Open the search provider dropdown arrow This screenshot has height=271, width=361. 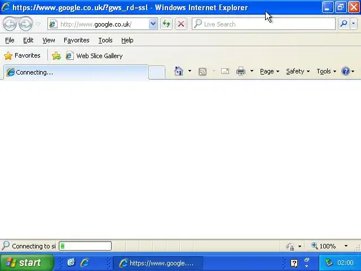pos(354,24)
